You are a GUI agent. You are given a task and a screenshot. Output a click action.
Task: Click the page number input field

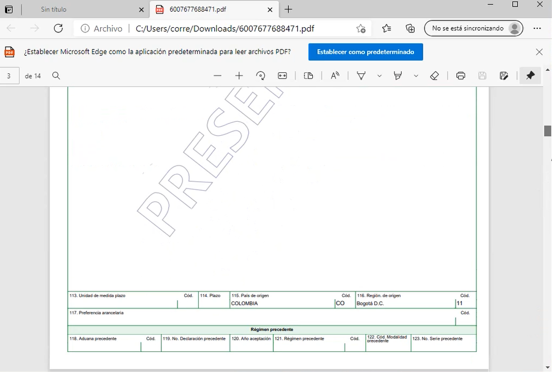pos(9,76)
